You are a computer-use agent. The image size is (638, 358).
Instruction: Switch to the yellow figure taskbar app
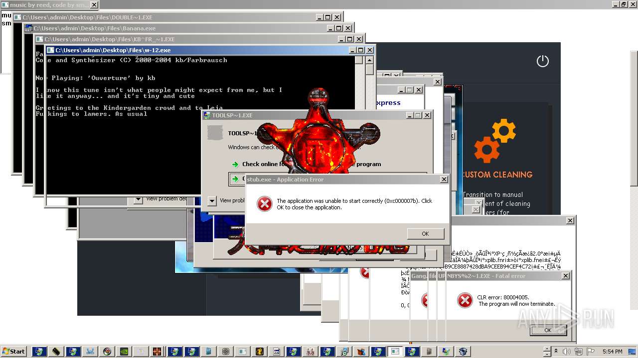tap(259, 352)
